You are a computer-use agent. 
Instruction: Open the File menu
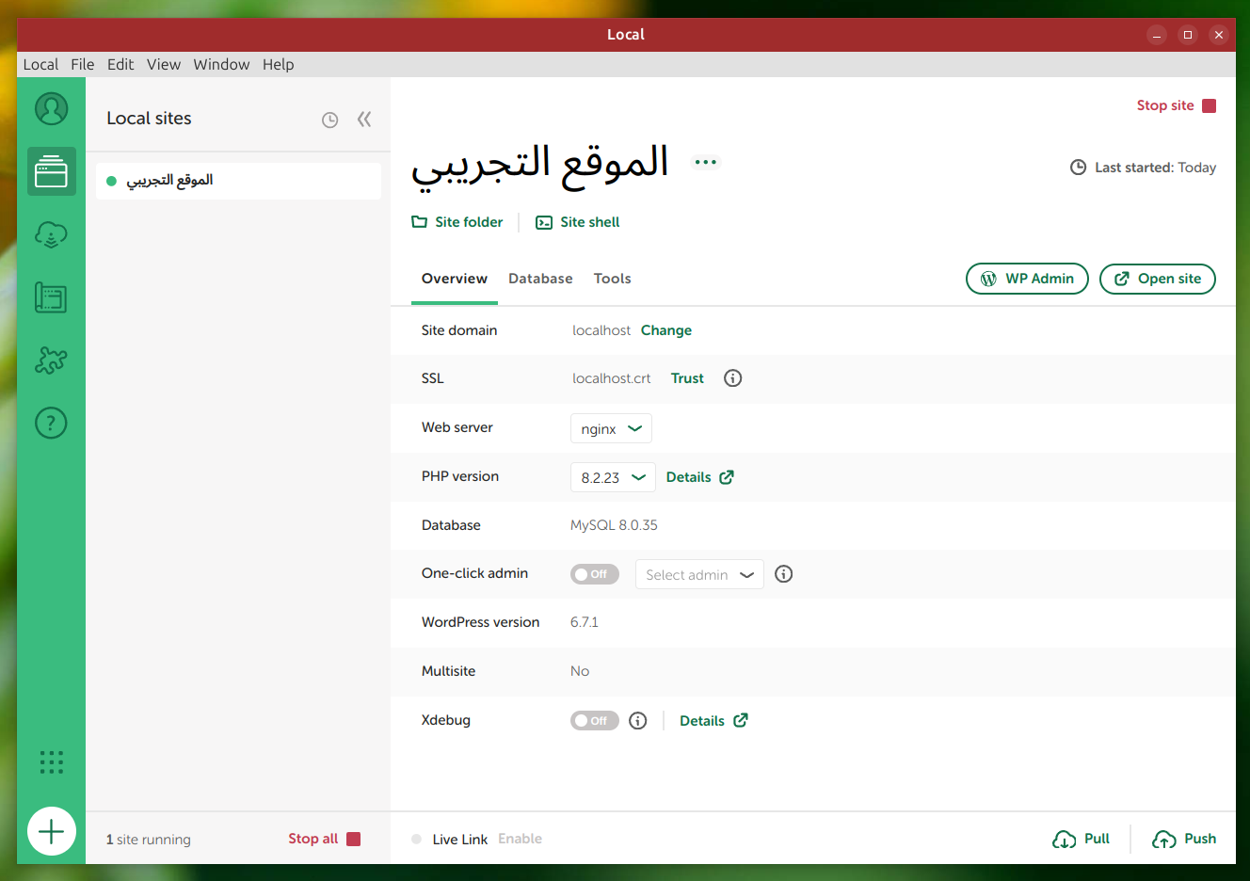(83, 64)
